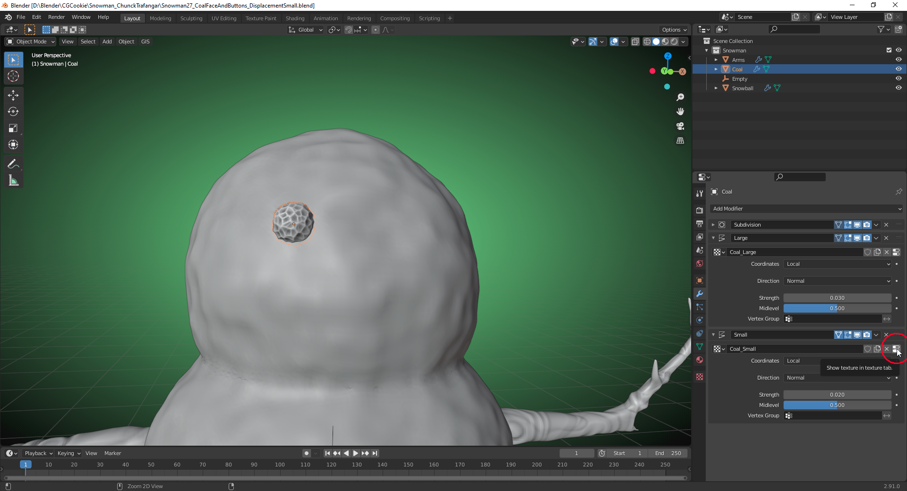Screen dimensions: 907x491
Task: Activate the Transform tool
Action: (13, 145)
